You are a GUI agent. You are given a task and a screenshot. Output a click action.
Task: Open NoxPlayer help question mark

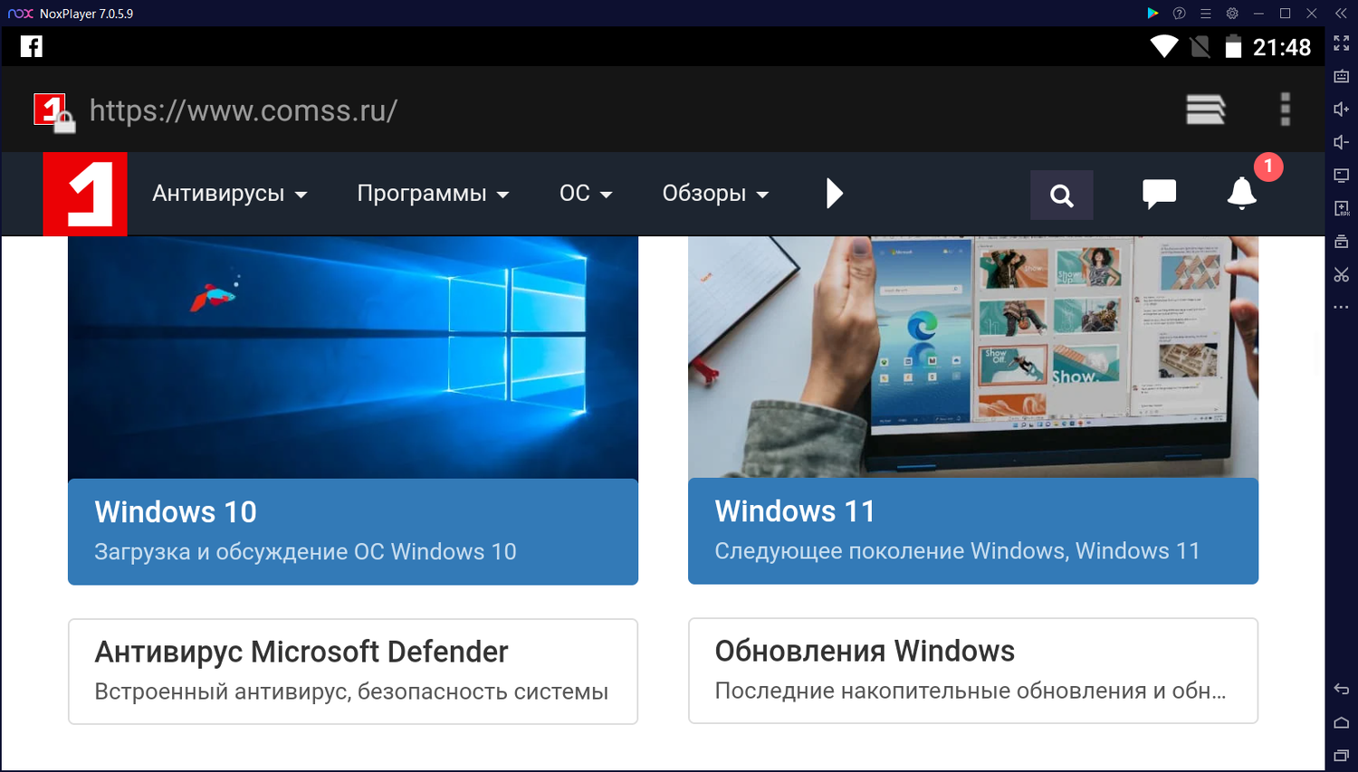click(1179, 14)
